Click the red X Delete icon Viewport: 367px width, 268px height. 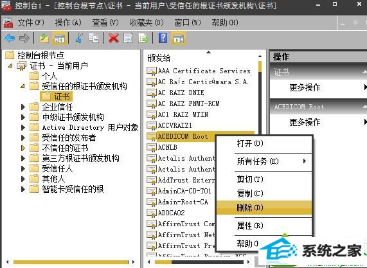pyautogui.click(x=114, y=38)
